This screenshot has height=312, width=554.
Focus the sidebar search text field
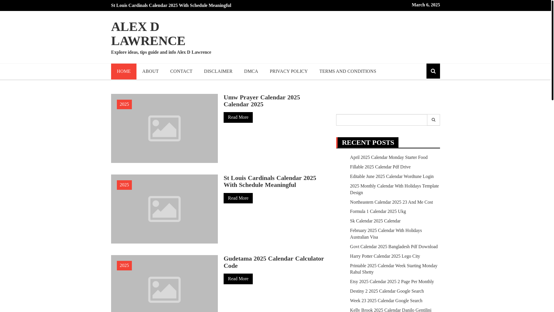(x=381, y=120)
